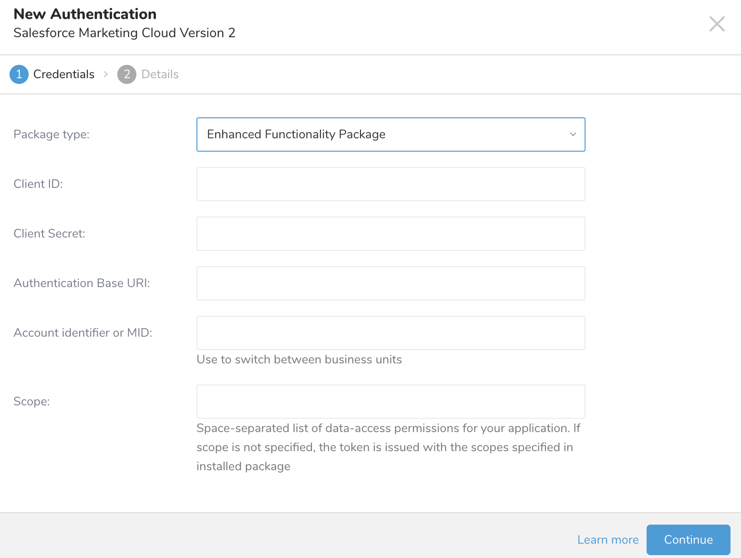Click the "Client ID:" label
The width and height of the screenshot is (741, 558).
point(38,184)
